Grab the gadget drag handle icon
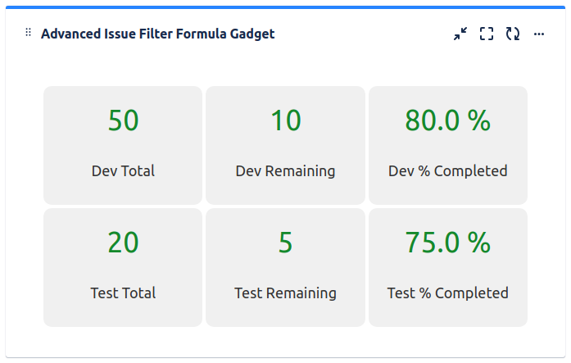The width and height of the screenshot is (571, 363). tap(29, 33)
